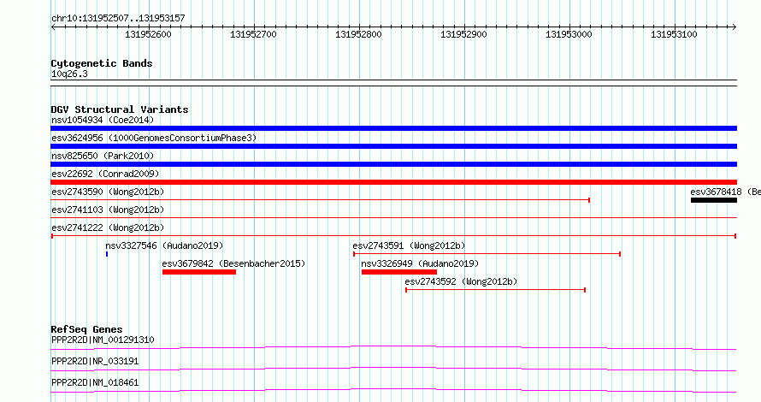Click the thin red line under esv2741103
The height and width of the screenshot is (402, 761).
tap(393, 218)
